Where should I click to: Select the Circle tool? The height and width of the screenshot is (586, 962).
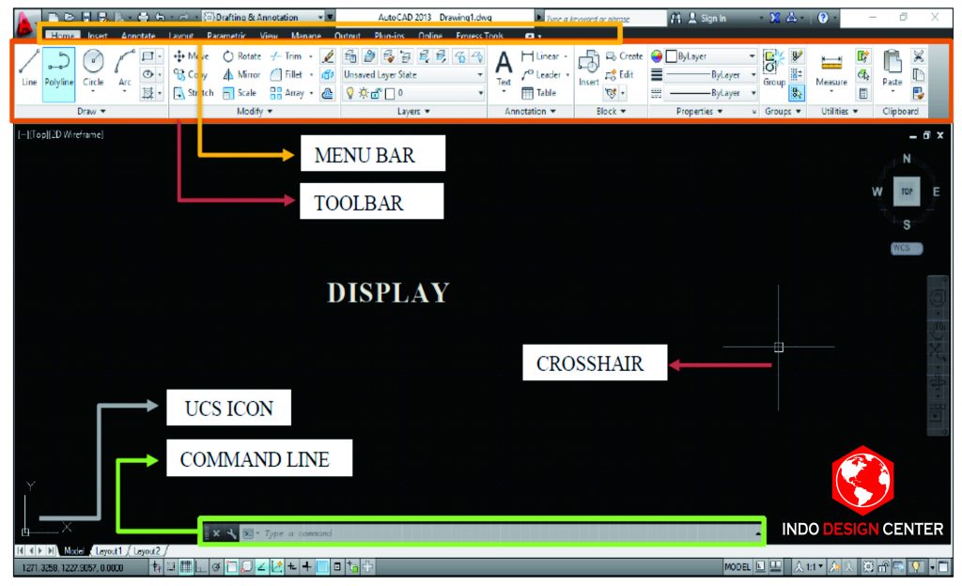click(x=93, y=68)
